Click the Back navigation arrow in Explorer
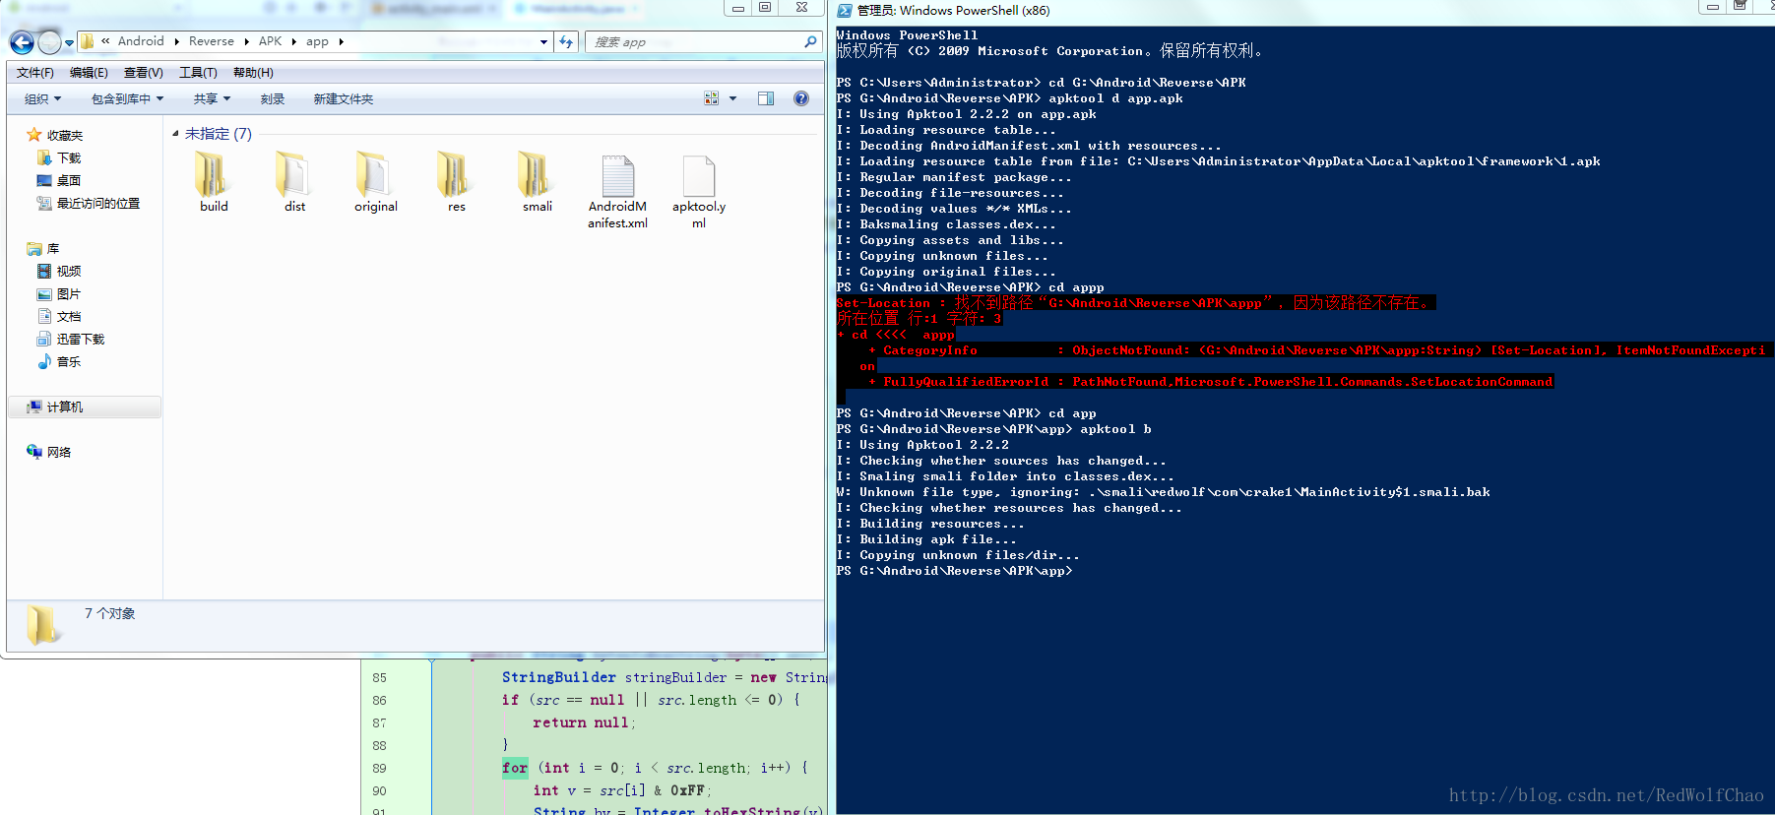The width and height of the screenshot is (1775, 815). [x=22, y=42]
